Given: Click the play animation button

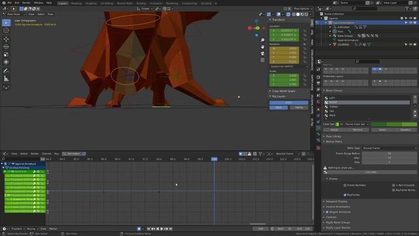Looking at the screenshot, I should pos(162,229).
